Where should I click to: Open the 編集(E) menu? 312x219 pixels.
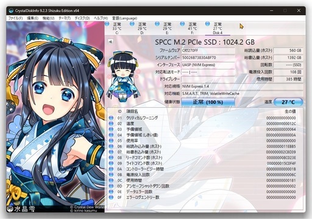click(32, 18)
